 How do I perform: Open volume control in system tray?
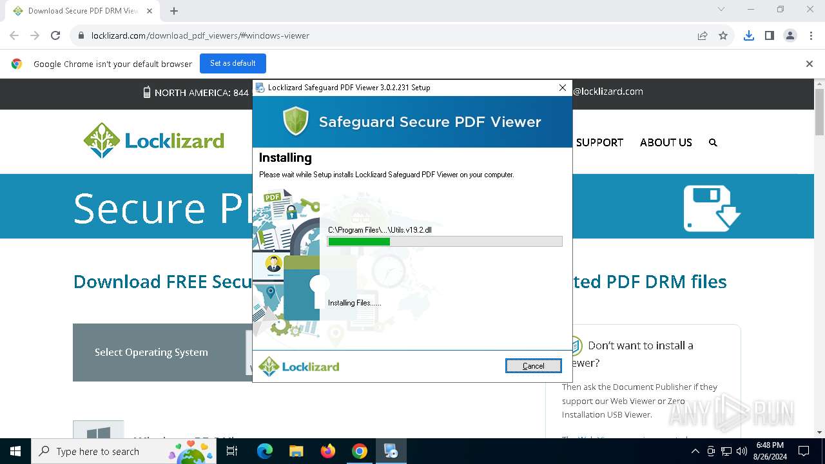[x=742, y=451]
